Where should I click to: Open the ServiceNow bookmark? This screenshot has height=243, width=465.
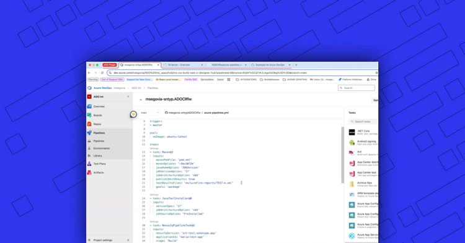click(207, 80)
